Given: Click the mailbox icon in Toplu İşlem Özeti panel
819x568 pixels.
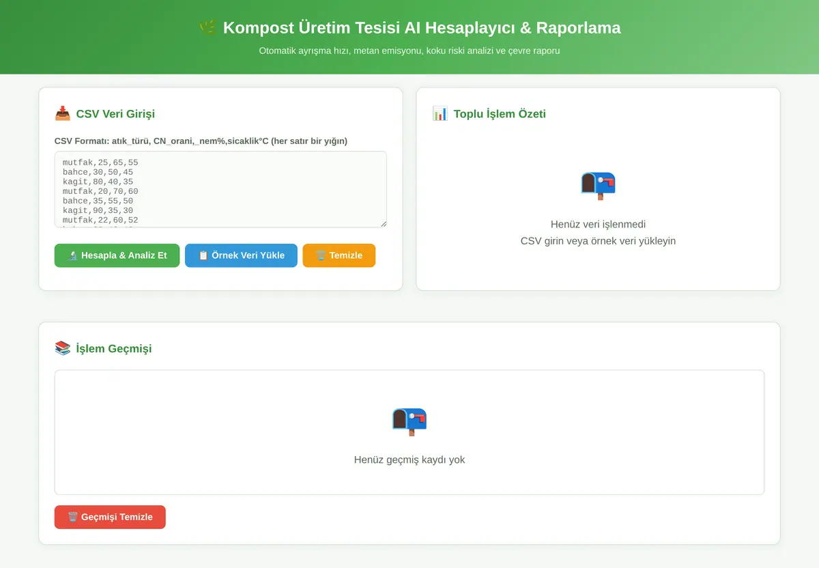Looking at the screenshot, I should point(598,185).
